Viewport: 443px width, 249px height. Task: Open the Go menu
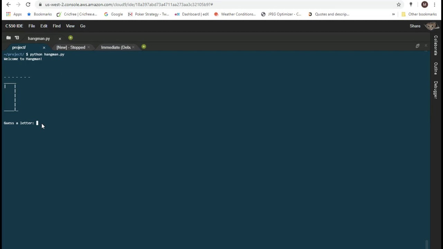83,26
